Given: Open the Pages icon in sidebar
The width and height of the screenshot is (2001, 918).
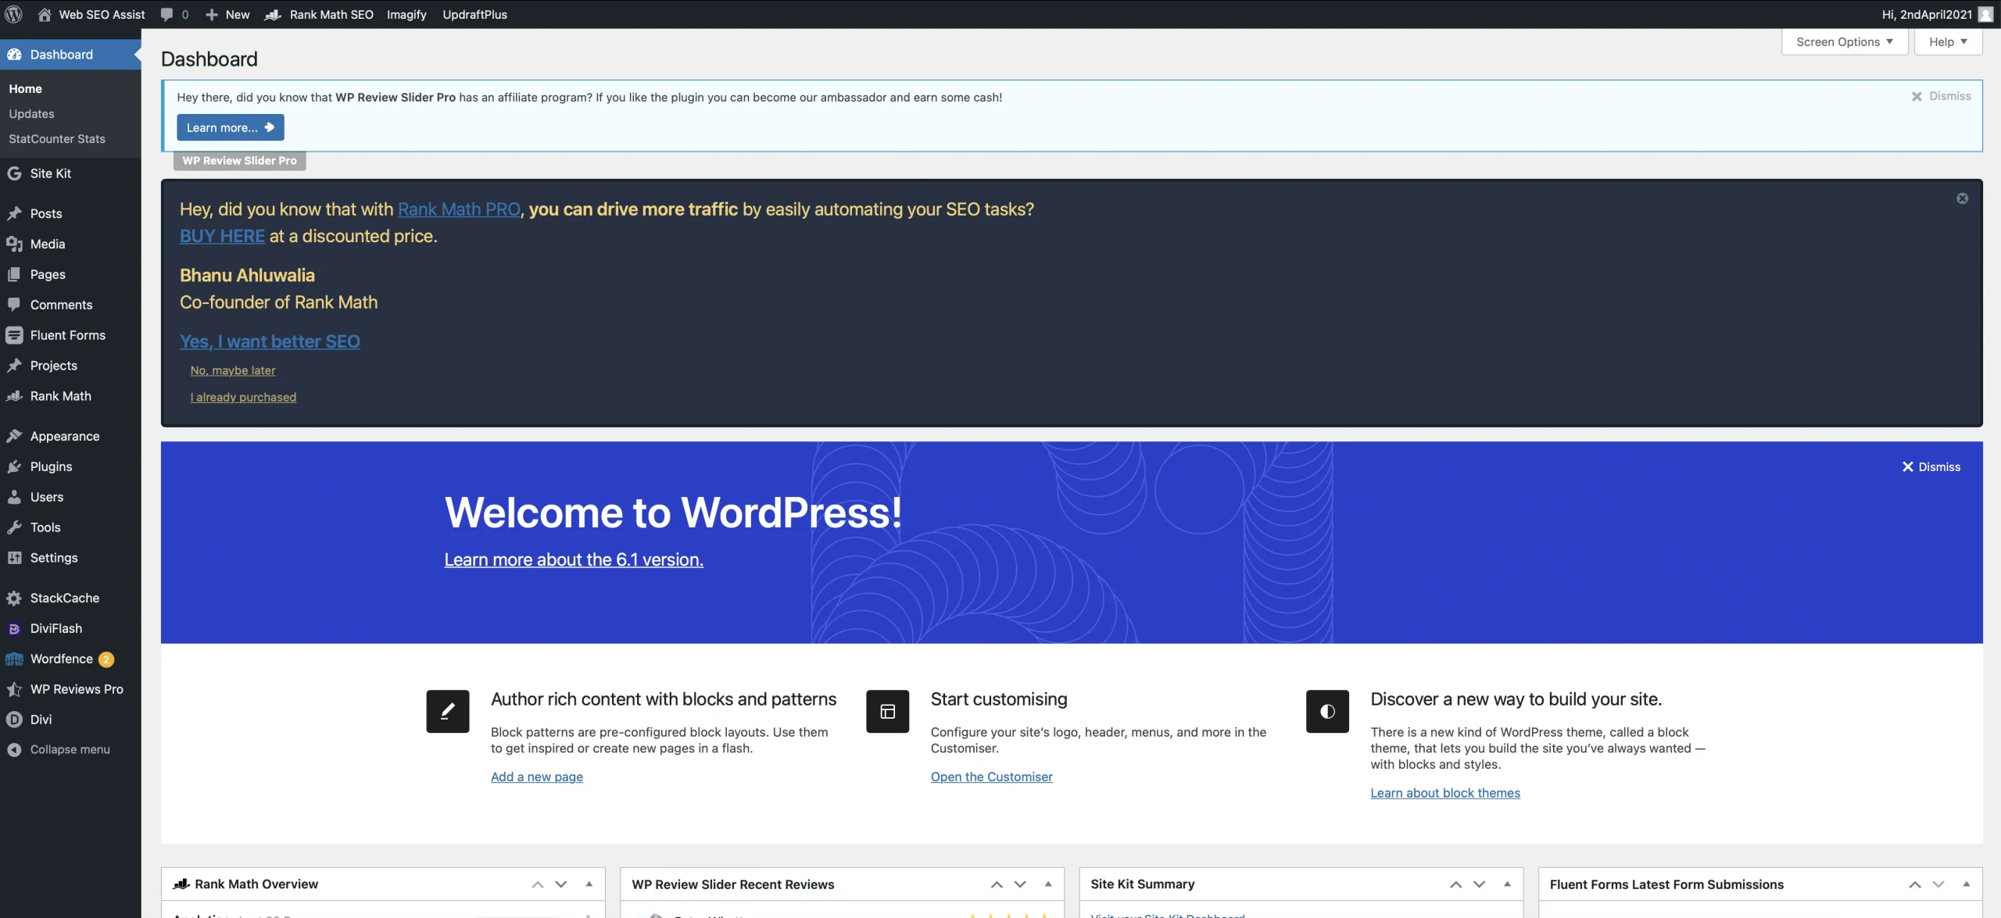Looking at the screenshot, I should 14,275.
